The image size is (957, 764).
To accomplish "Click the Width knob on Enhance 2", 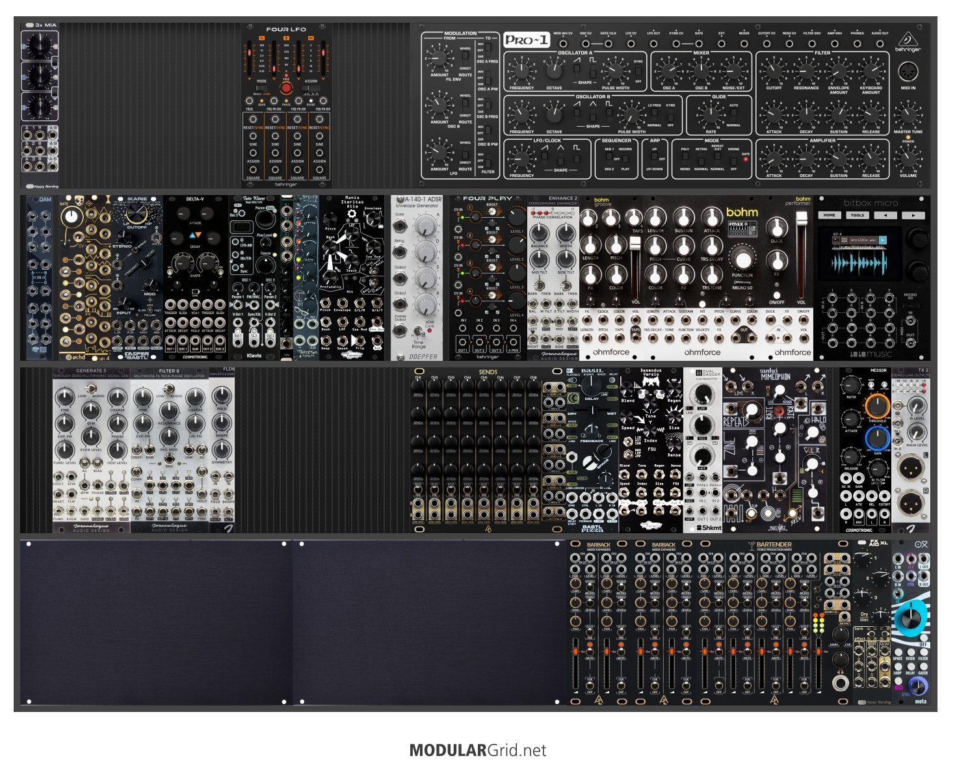I will (566, 232).
